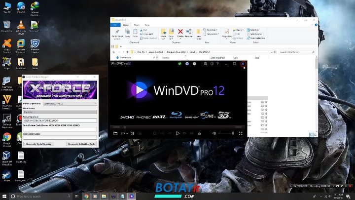Expand the Quick Access Toolbar dropdown arrow
Image resolution: width=355 pixels, height=200 pixels.
click(x=121, y=46)
